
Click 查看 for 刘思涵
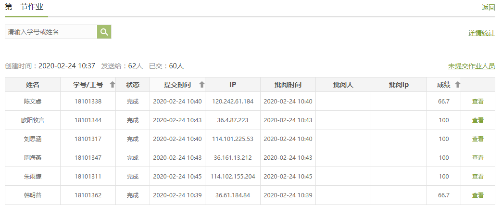477,139
